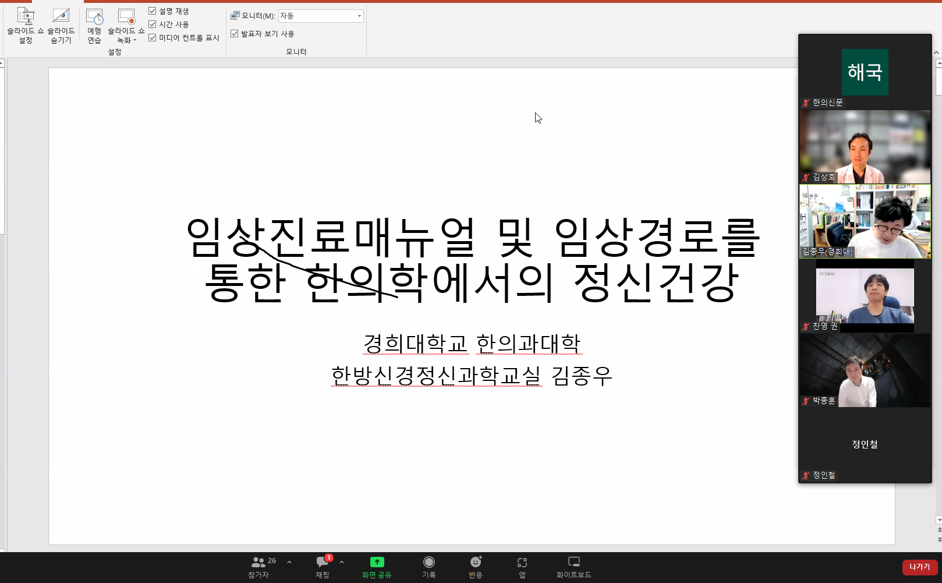The image size is (942, 583).
Task: Click the muted mic icon beside 한의신문
Action: (x=805, y=103)
